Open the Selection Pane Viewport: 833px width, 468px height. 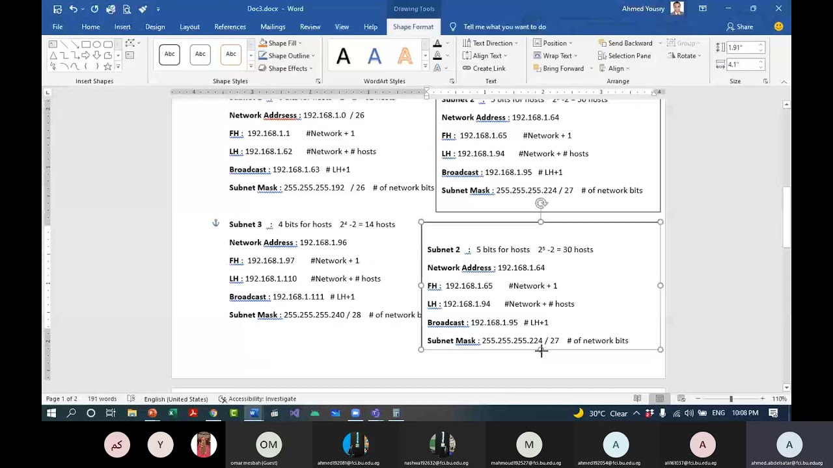(x=625, y=56)
